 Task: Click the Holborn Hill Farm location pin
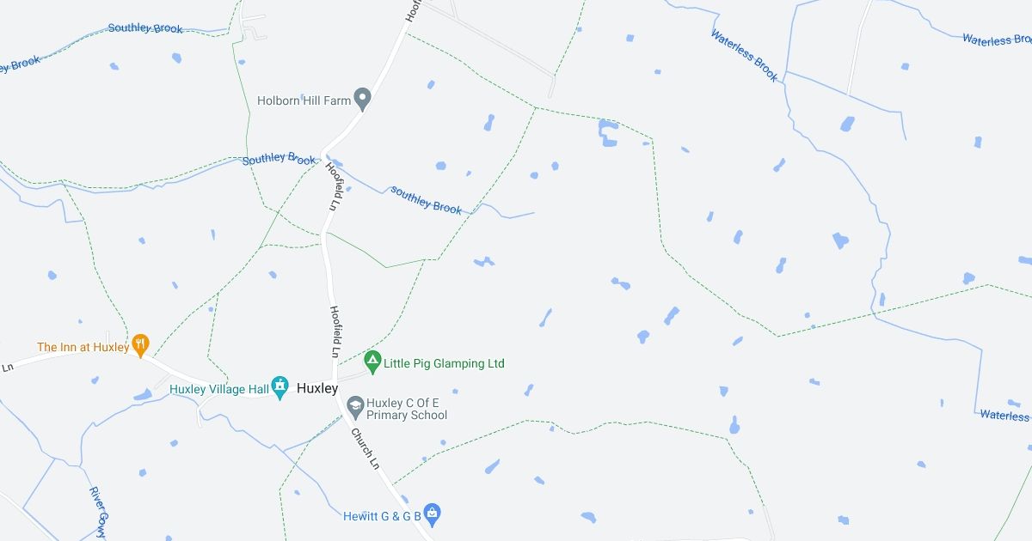click(x=363, y=100)
